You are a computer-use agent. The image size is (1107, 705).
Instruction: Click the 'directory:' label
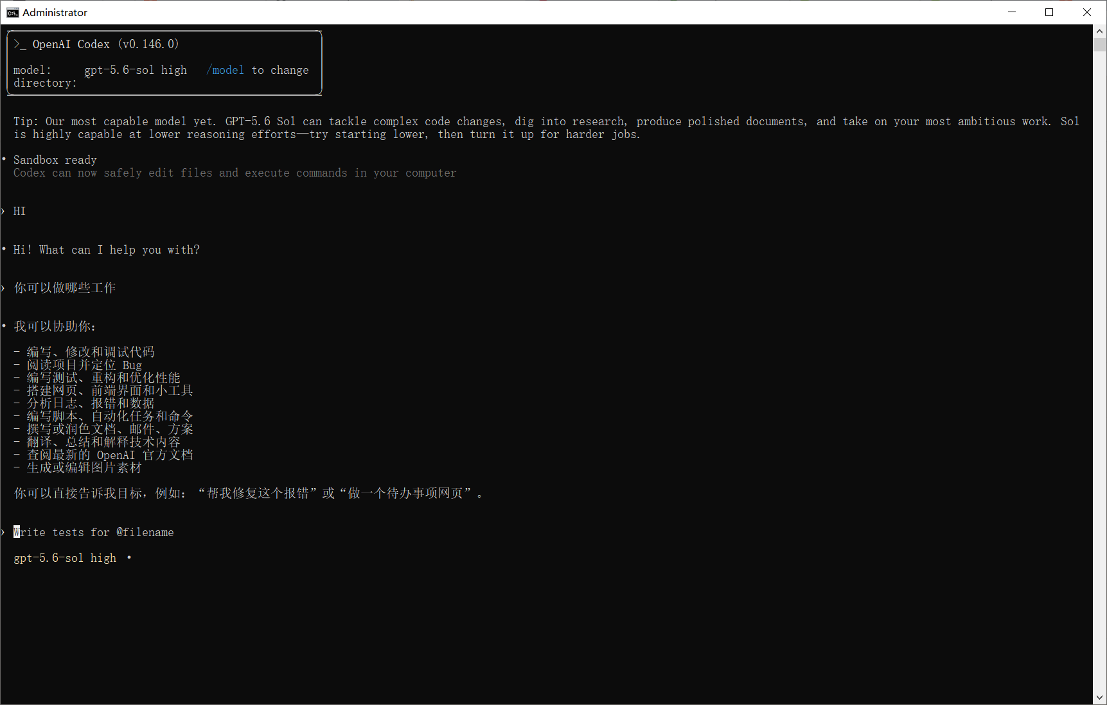(x=45, y=83)
